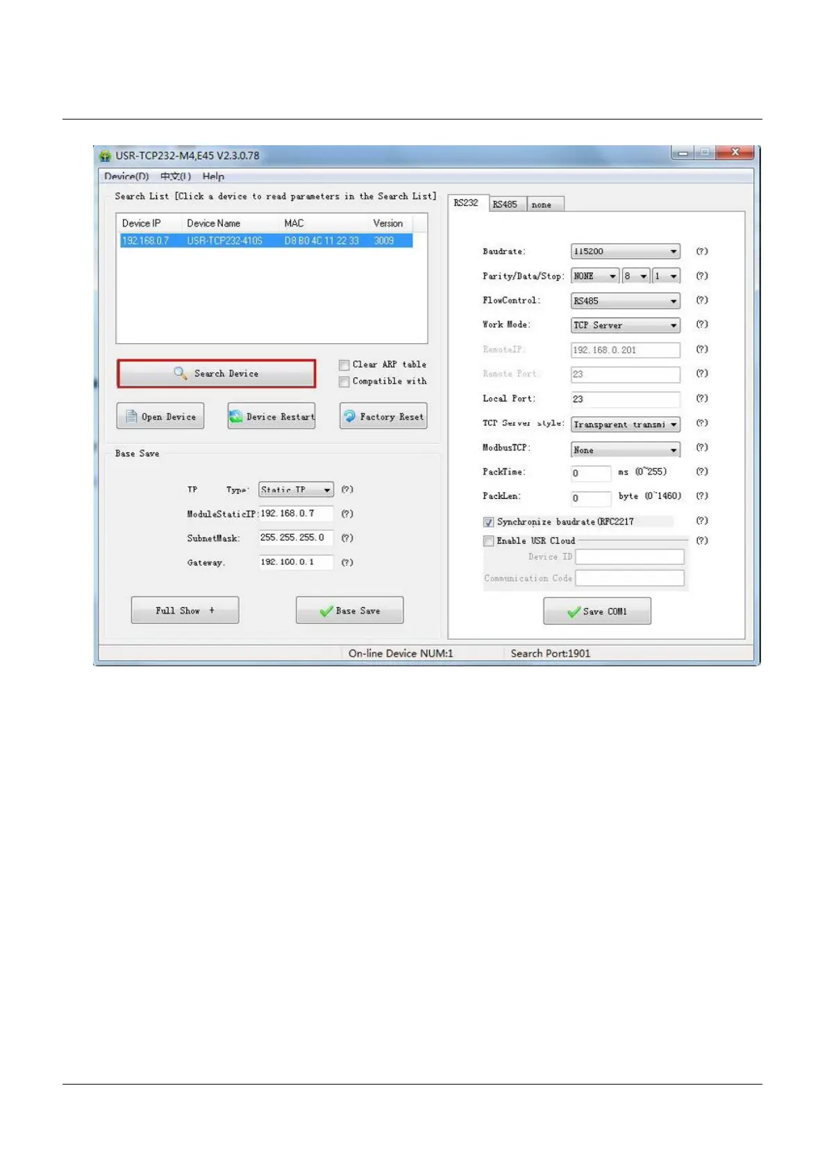This screenshot has height=1170, width=827.
Task: Click the help (?) next to Work Mode
Action: pyautogui.click(x=702, y=324)
